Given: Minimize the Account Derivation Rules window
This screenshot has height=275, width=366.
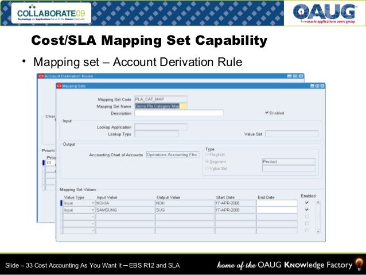Looking at the screenshot, I should (290, 76).
